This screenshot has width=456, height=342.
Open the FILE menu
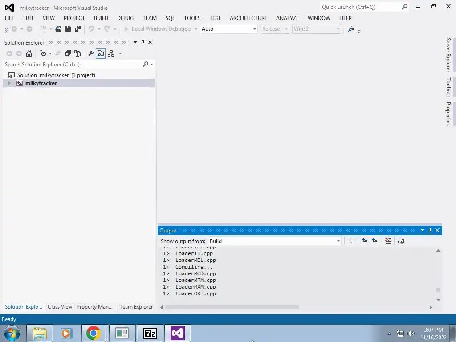tap(10, 18)
